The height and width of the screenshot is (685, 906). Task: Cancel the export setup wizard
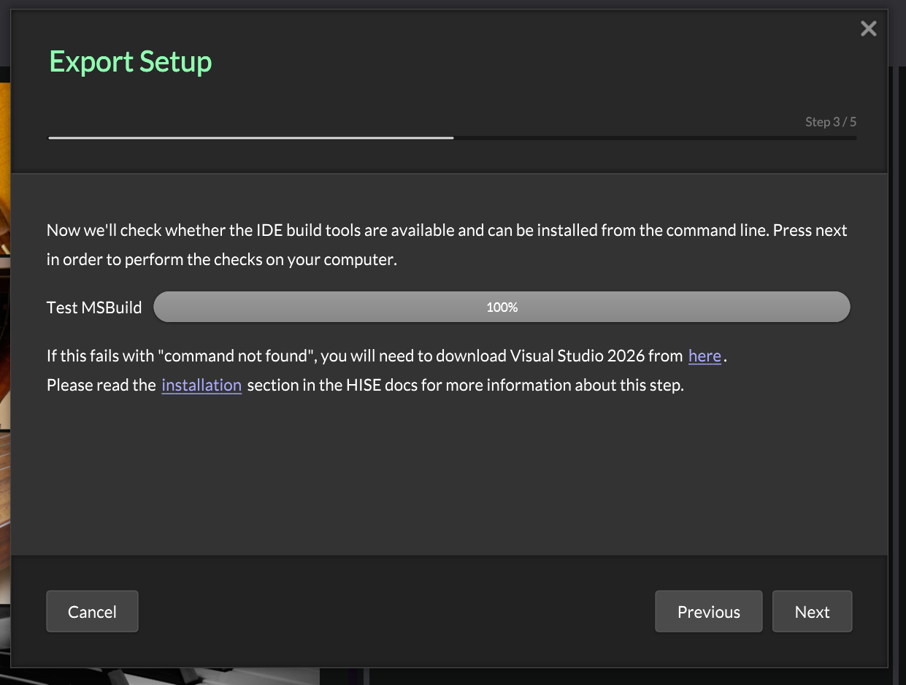point(92,611)
